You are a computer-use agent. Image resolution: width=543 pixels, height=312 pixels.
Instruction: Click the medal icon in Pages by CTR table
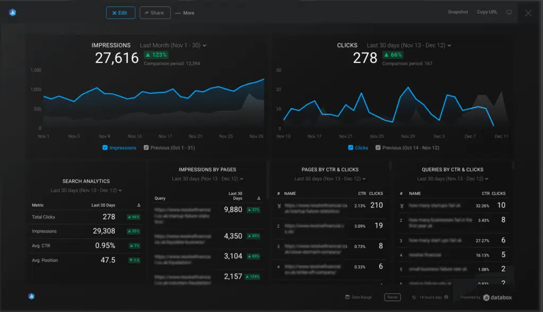click(278, 206)
